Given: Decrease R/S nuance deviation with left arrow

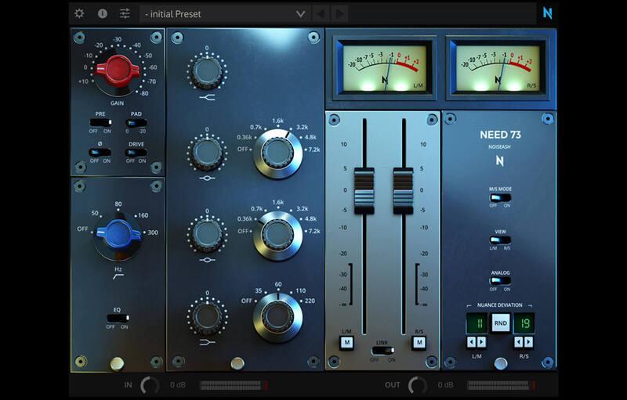Looking at the screenshot, I should [x=517, y=342].
